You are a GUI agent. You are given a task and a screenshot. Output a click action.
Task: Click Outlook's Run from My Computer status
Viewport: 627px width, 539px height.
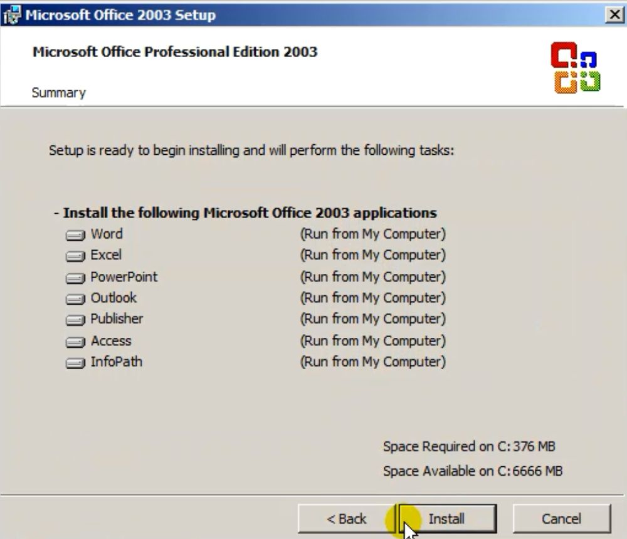(372, 298)
